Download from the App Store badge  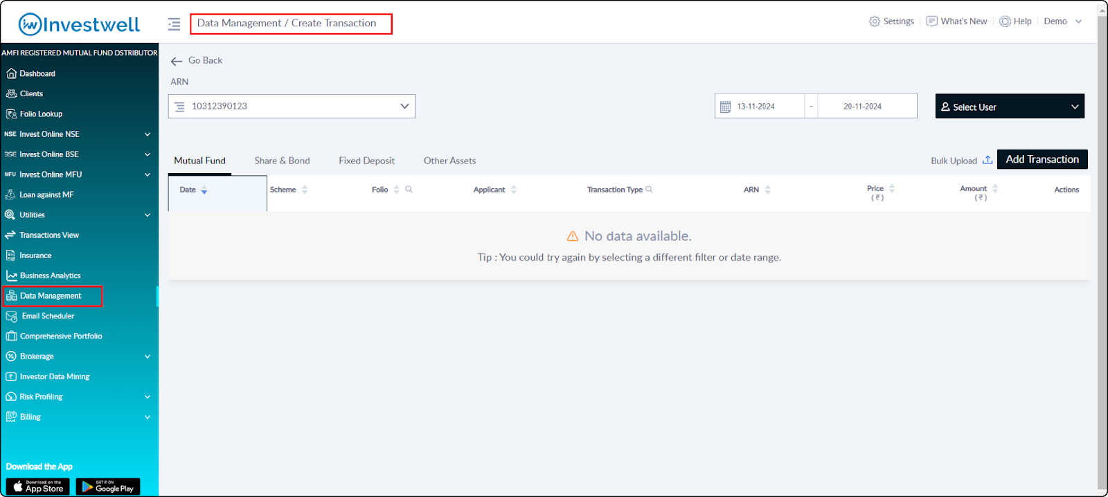[38, 487]
